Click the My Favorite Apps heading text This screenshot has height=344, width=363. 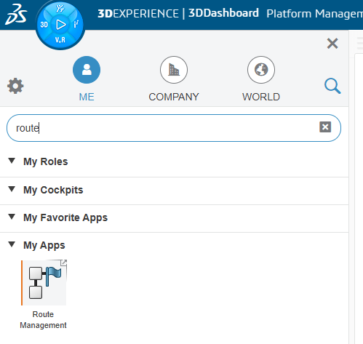(x=65, y=217)
